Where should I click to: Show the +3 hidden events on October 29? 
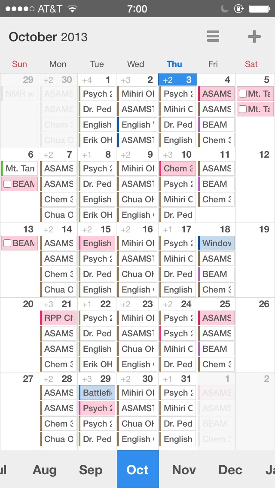pyautogui.click(x=87, y=379)
